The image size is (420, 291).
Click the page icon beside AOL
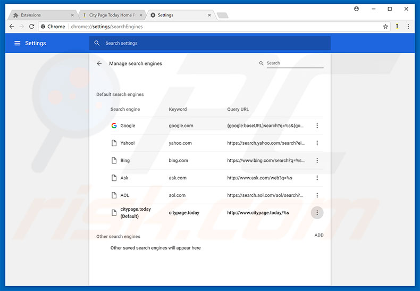pyautogui.click(x=114, y=195)
